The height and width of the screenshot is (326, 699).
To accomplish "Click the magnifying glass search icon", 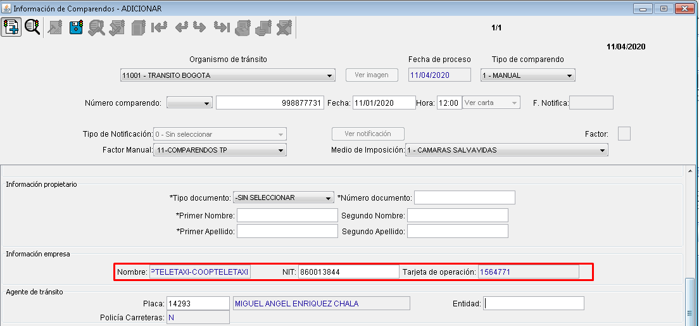I will pos(32,27).
